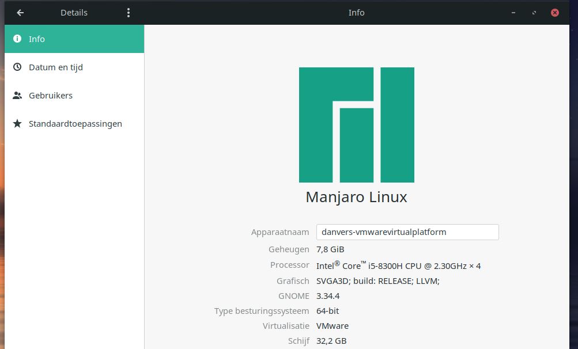
Task: Minimize the Info window
Action: 513,13
